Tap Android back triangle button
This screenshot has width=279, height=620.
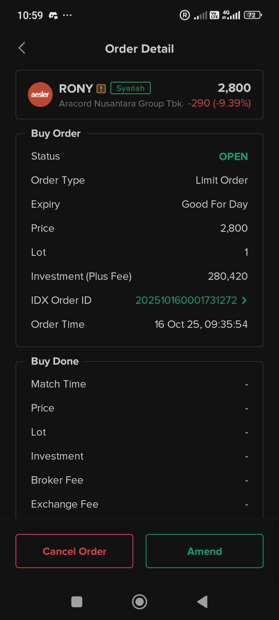202,602
